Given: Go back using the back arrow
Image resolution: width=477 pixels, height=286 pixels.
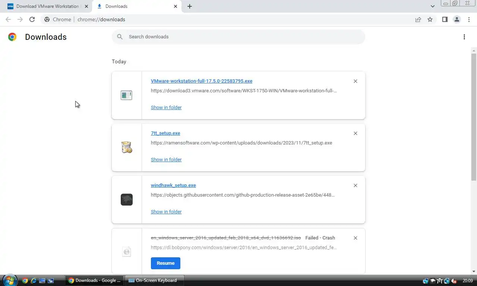Looking at the screenshot, I should [8, 19].
